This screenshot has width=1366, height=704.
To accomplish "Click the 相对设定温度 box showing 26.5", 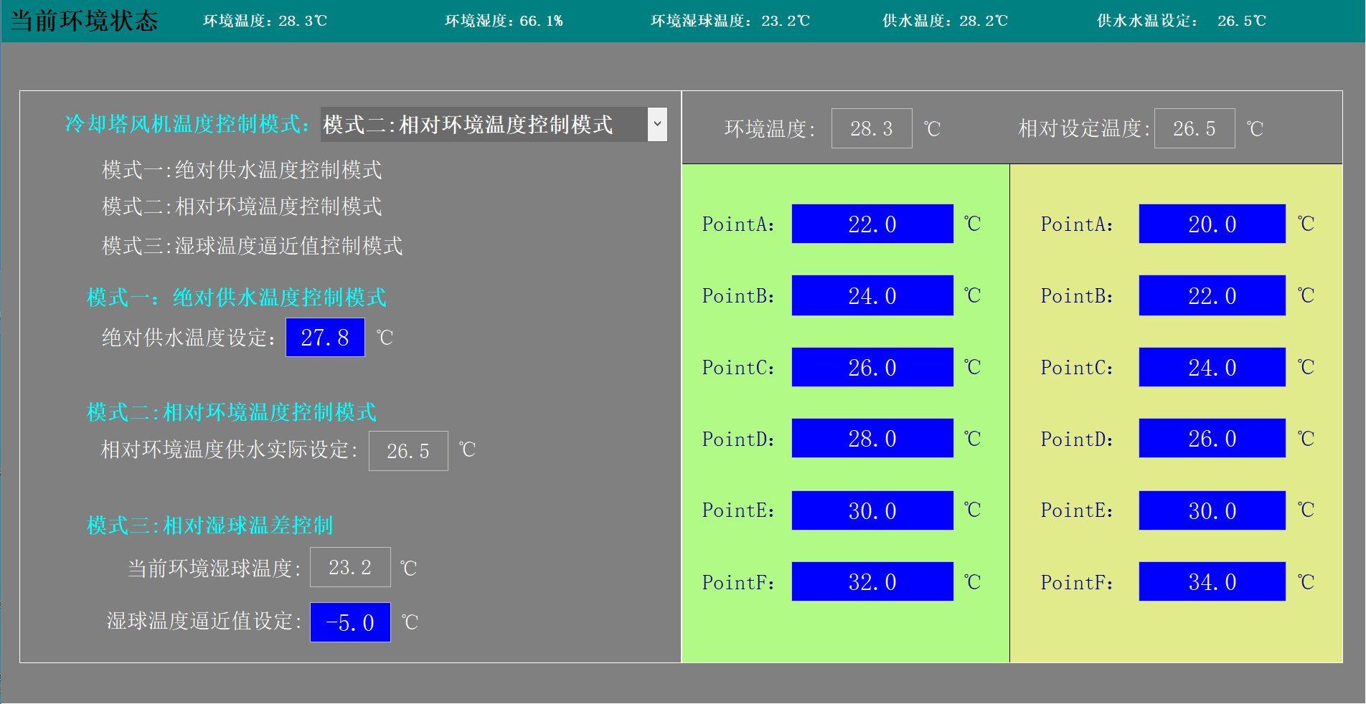I will point(1195,129).
